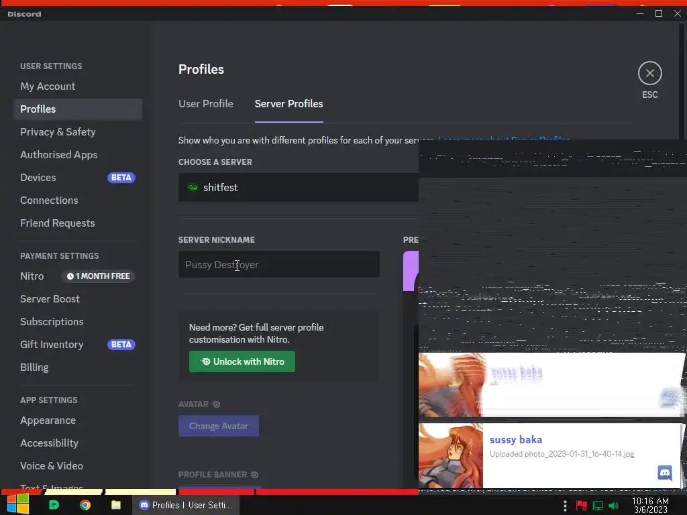Click the red flag tray icon

pos(582,506)
